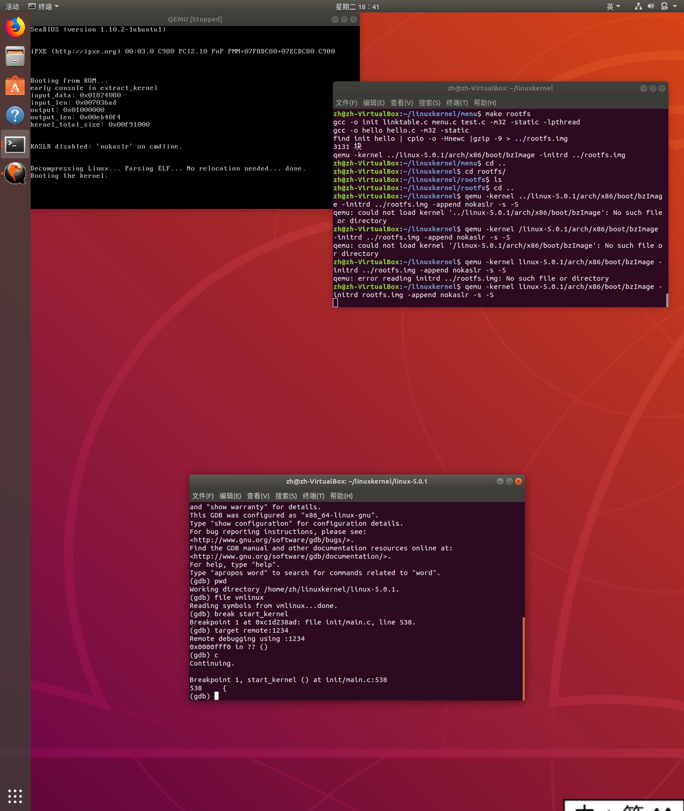Open the input method 英 dropdown
Viewport: 684px width, 811px height.
(613, 6)
